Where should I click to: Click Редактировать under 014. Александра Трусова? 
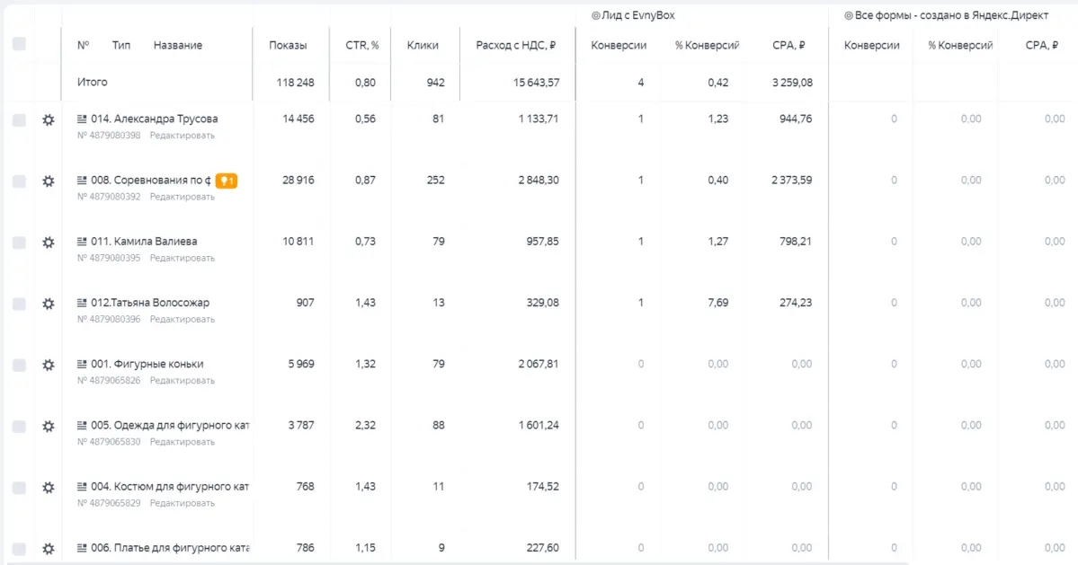(x=183, y=136)
